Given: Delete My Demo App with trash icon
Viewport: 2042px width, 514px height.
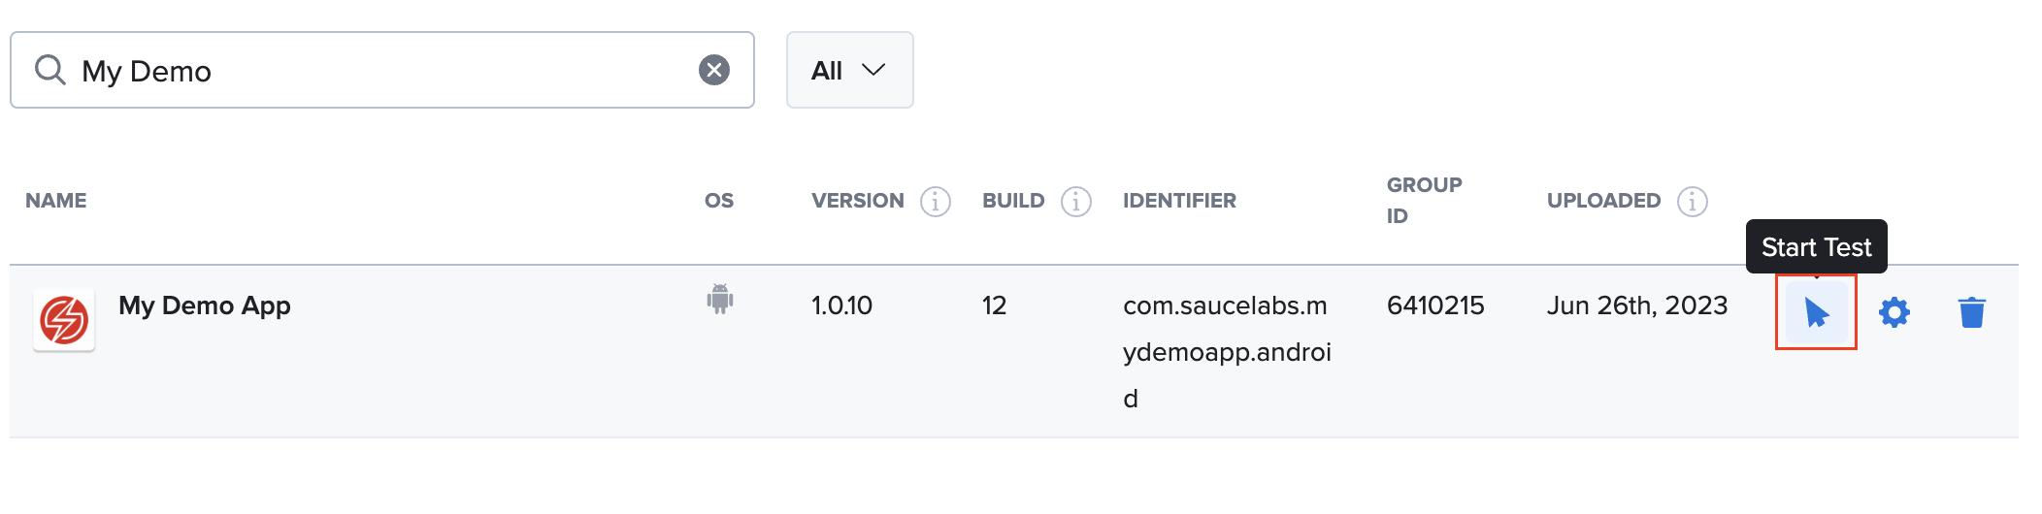Looking at the screenshot, I should [x=1971, y=312].
